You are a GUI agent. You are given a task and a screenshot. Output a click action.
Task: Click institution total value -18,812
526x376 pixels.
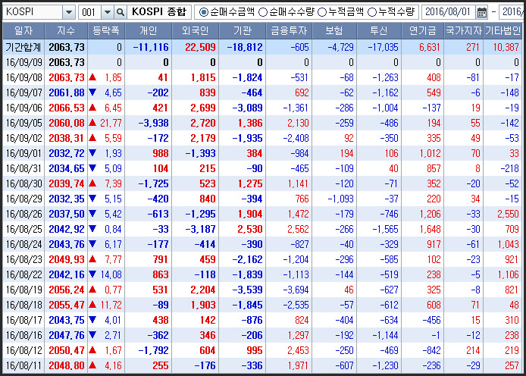245,47
